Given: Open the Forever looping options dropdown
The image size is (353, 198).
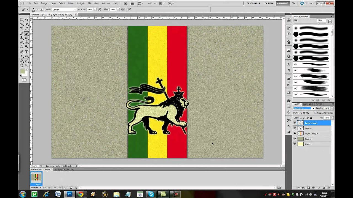Looking at the screenshot, I should 36,188.
